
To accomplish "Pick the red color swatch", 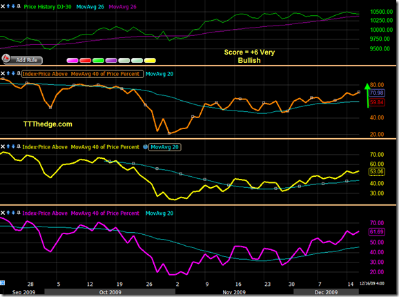I will (x=85, y=60).
